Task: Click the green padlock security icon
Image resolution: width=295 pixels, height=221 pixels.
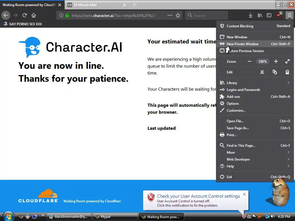Action: (x=67, y=16)
